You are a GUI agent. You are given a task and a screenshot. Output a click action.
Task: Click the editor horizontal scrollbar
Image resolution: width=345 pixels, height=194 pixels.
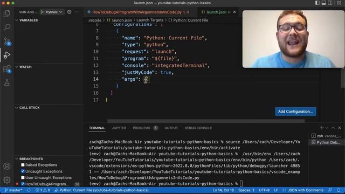pyautogui.click(x=206, y=121)
